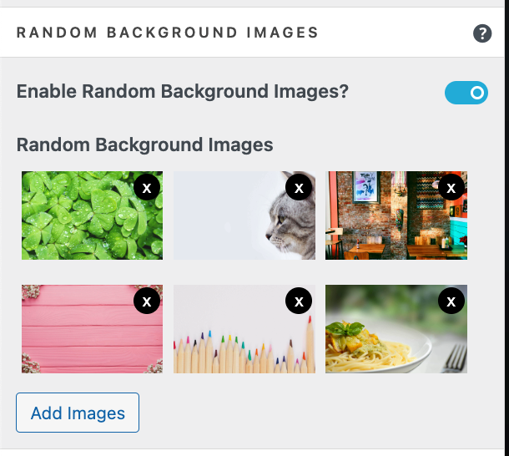Remove the pink wooden planks image
Viewport: 509px width, 456px height.
[x=147, y=301]
